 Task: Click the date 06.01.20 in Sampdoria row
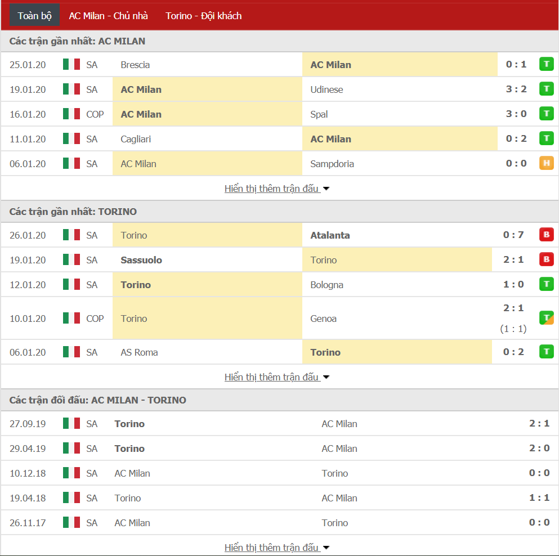(28, 164)
